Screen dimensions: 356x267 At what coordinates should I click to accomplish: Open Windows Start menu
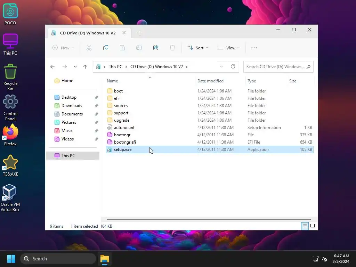point(11,259)
